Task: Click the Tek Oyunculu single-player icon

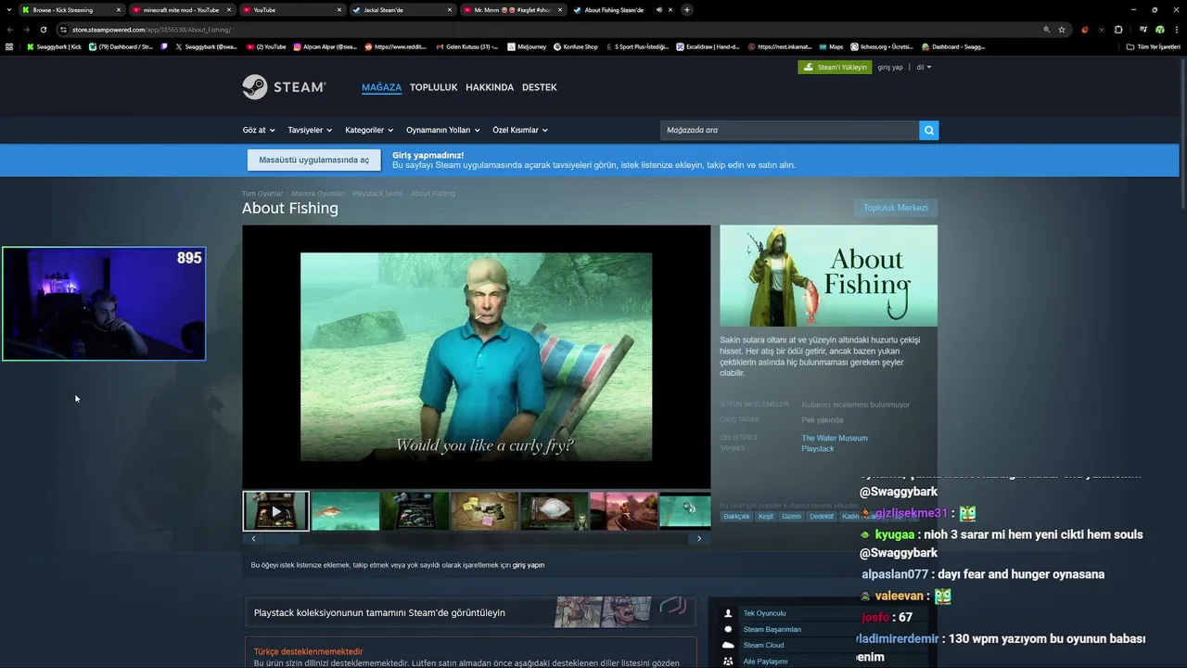Action: (728, 613)
